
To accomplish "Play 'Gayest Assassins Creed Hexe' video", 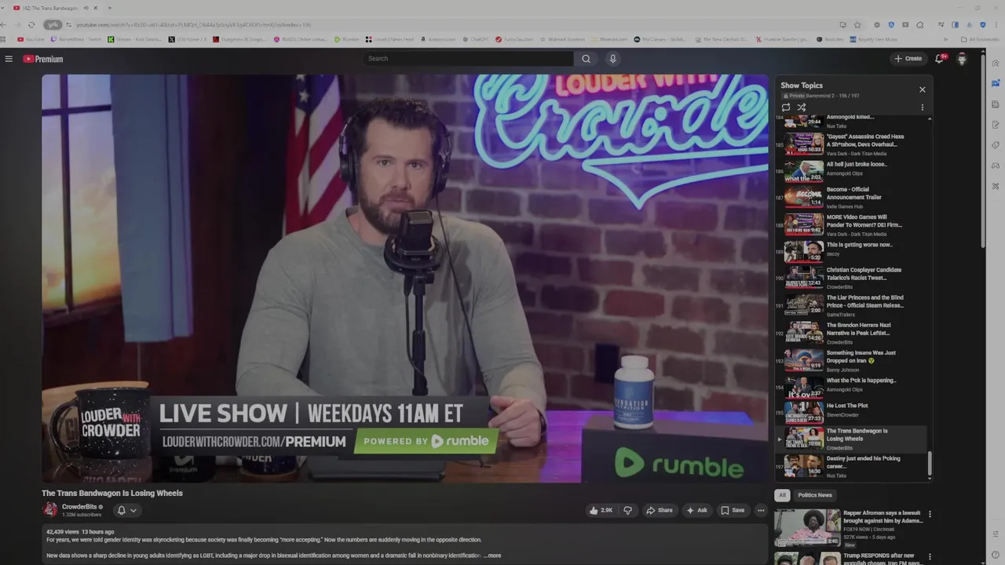I will click(x=852, y=144).
